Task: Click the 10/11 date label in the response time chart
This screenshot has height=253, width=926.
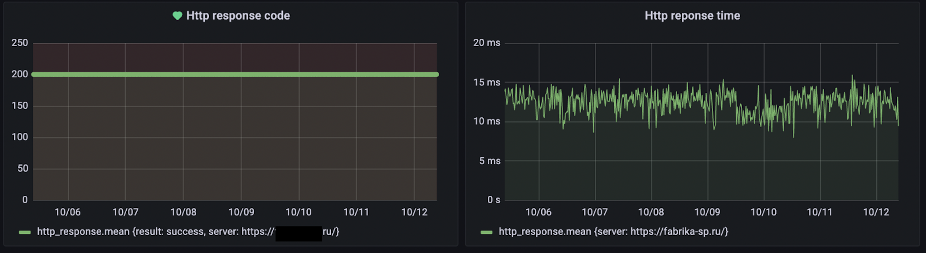Action: pos(820,212)
